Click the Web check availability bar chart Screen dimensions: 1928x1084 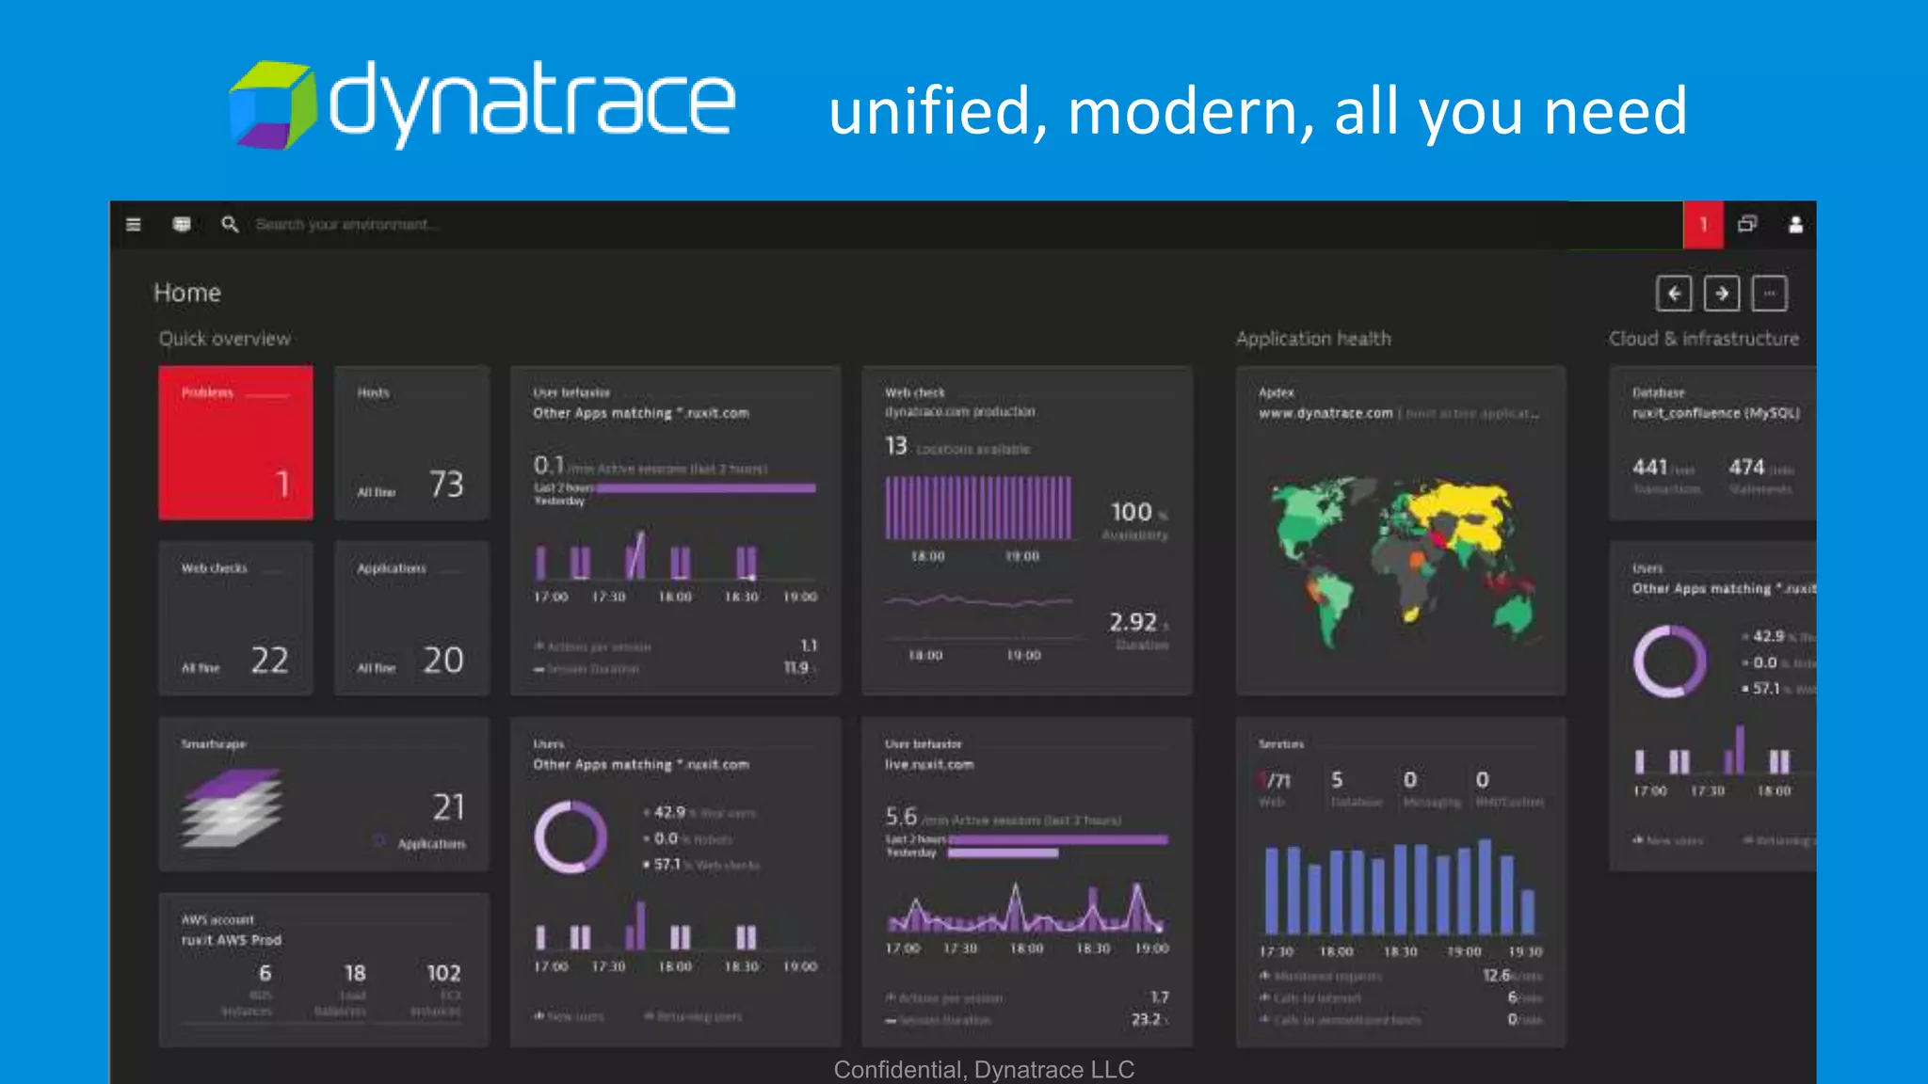(977, 508)
